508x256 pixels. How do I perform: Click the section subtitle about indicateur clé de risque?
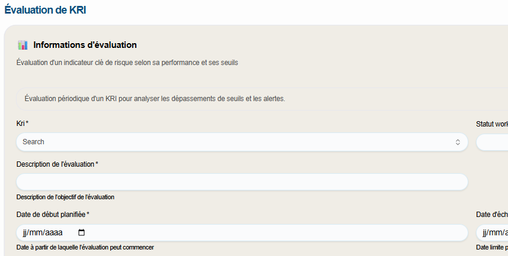tap(127, 63)
